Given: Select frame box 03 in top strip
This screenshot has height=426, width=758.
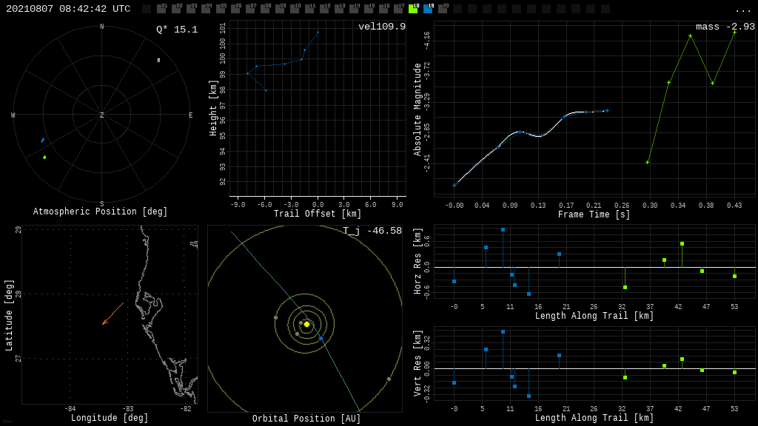Looking at the screenshot, I should [191, 9].
